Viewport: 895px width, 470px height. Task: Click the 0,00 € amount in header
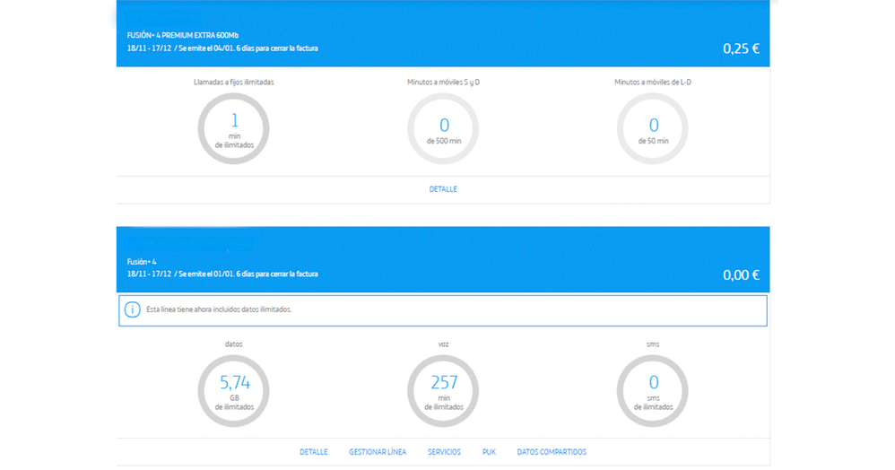tap(741, 274)
